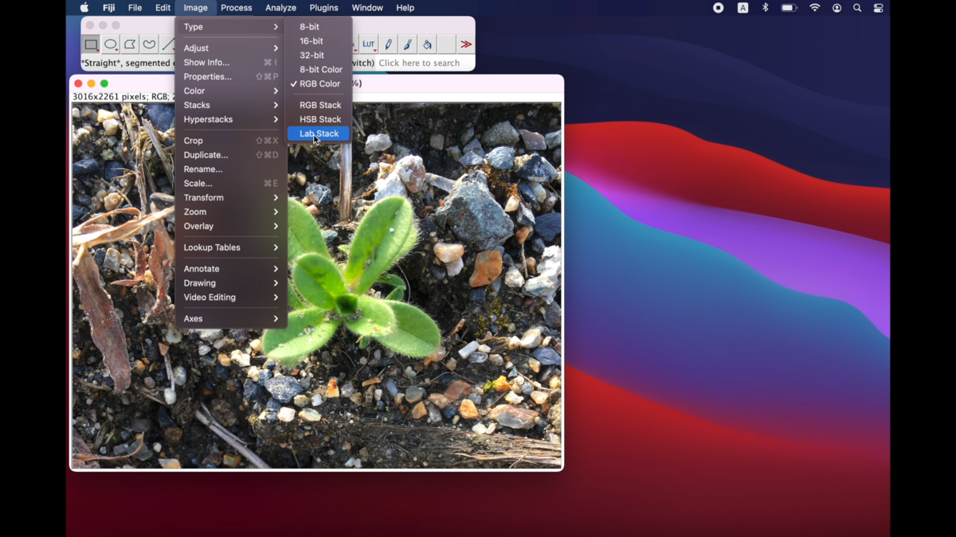The height and width of the screenshot is (537, 956).
Task: Open the Bluetooth status menu
Action: coord(766,8)
